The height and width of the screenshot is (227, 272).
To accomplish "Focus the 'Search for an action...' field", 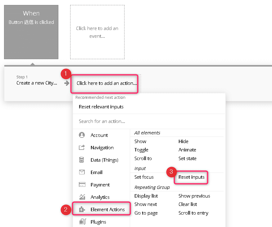I will (149, 121).
